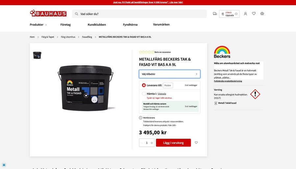Expand the Produkter menu

(38, 25)
